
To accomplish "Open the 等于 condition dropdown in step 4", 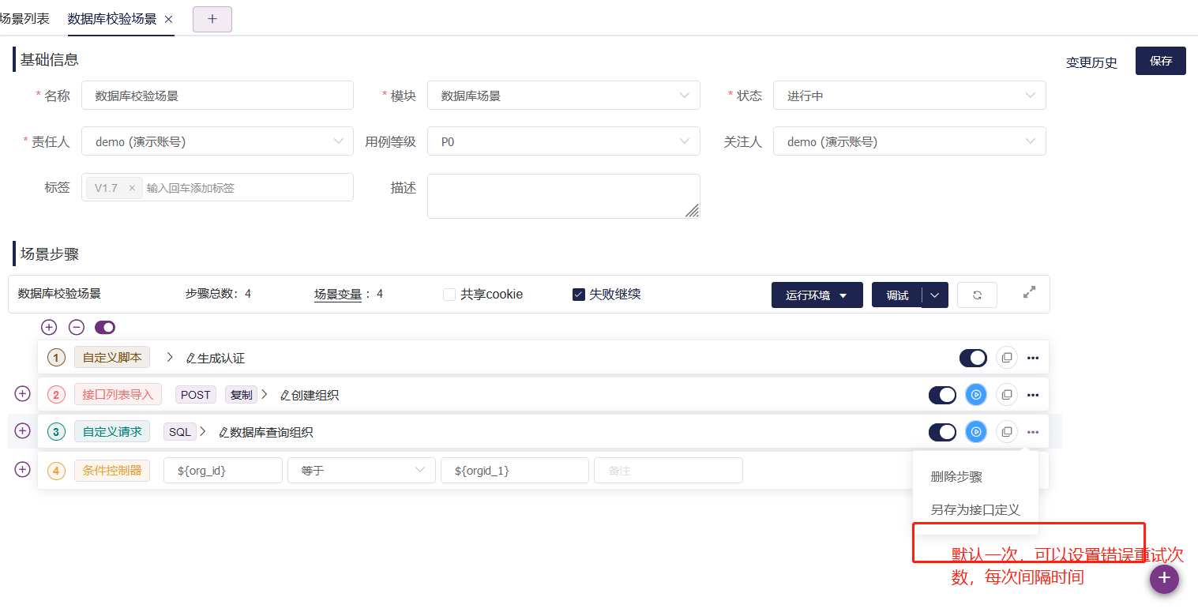I will 361,470.
